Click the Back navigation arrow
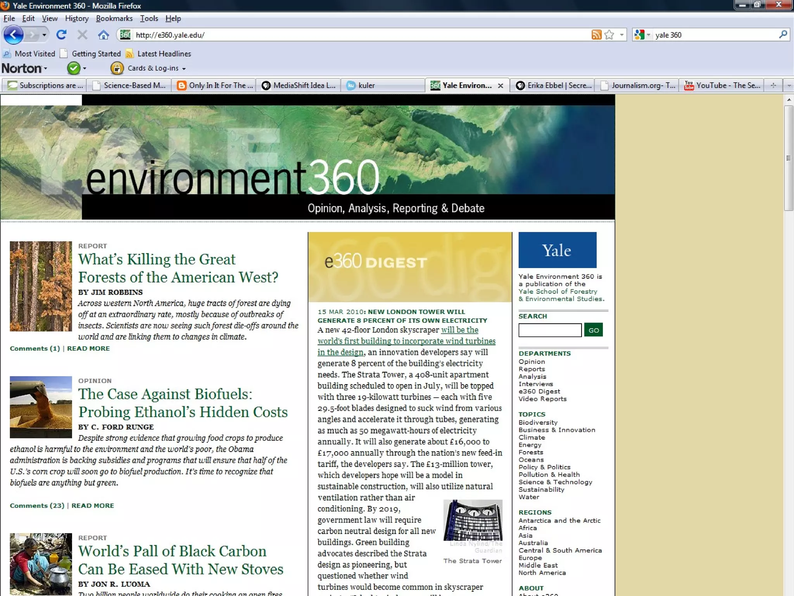 (x=14, y=35)
